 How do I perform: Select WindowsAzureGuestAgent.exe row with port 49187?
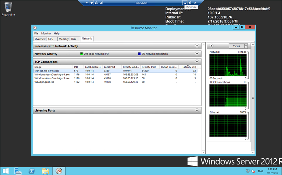pyautogui.click(x=115, y=75)
